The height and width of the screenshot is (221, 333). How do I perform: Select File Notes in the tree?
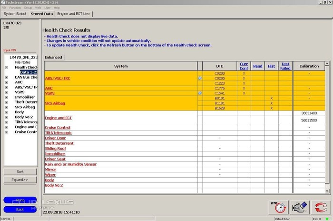[x=22, y=62]
